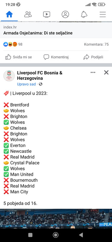Open Liverpool FC Bosnia page avatar
This screenshot has width=112, height=242.
[9, 76]
